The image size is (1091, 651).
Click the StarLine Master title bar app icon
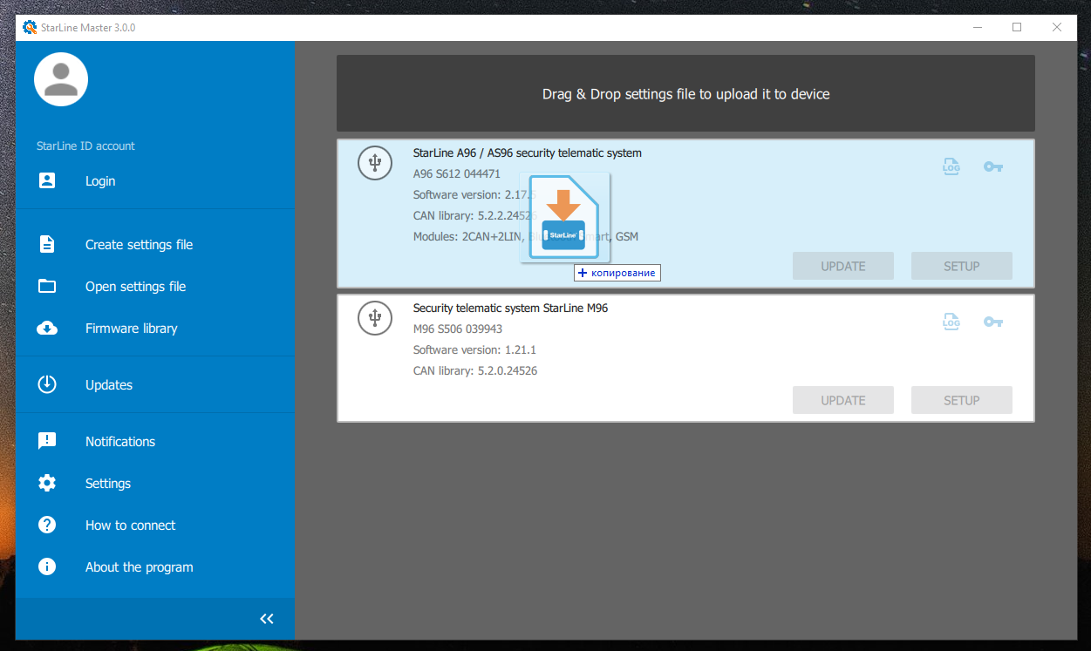30,27
